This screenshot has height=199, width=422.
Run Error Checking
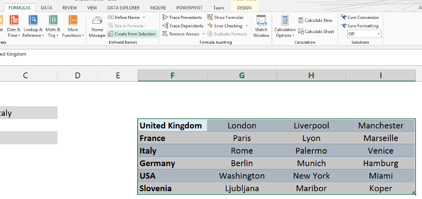tap(225, 26)
